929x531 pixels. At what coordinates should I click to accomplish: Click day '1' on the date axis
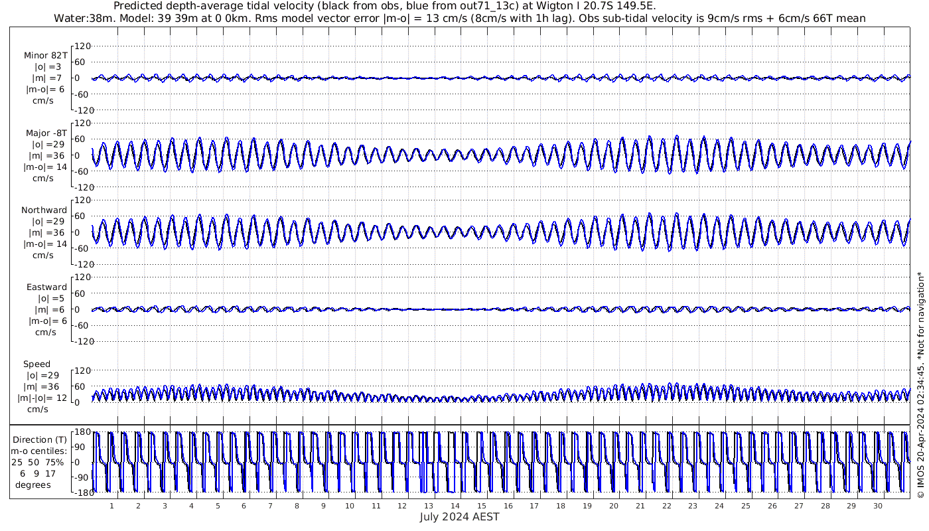[x=111, y=506]
